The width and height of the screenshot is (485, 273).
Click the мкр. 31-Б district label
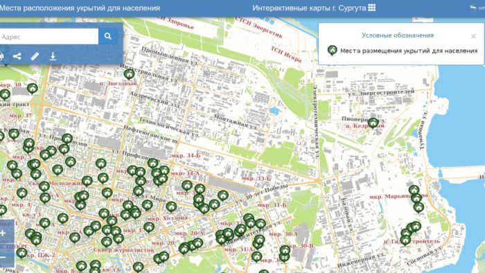[x=272, y=205]
